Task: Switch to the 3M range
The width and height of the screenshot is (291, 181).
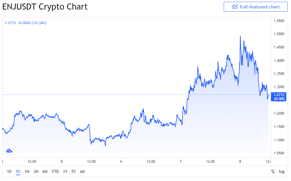Action: 36,171
